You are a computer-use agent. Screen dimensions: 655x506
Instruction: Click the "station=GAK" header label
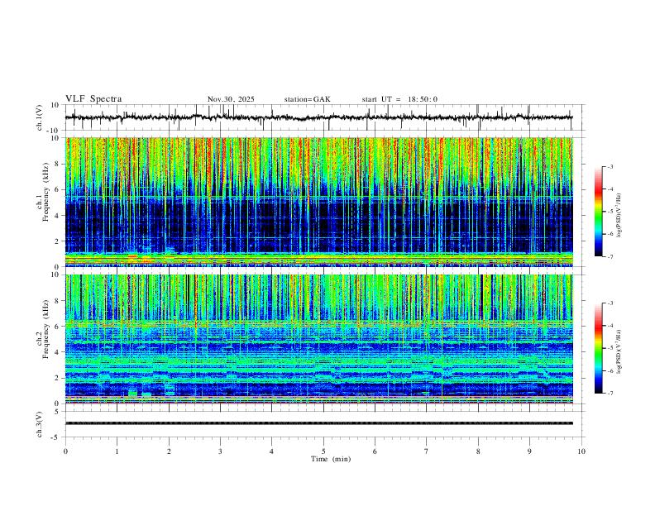(308, 99)
